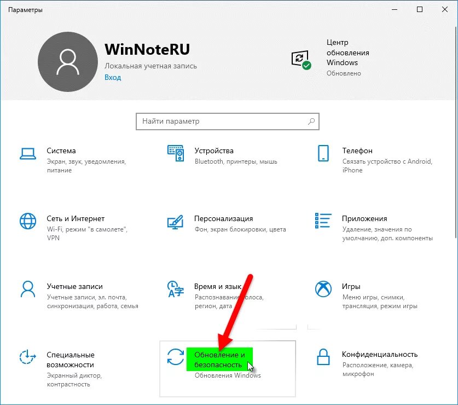The width and height of the screenshot is (458, 405).
Task: Open the Время и язык title
Action: pos(218,286)
